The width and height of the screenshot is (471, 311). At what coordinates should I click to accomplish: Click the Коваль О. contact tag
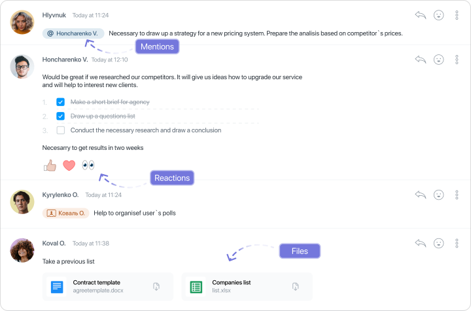click(66, 213)
